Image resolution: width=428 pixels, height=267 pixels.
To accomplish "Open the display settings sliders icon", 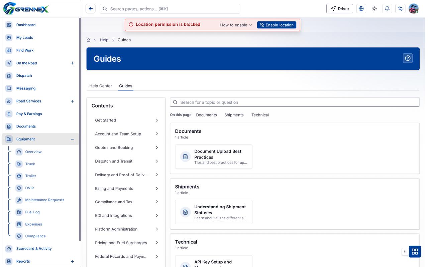I will click(x=400, y=9).
